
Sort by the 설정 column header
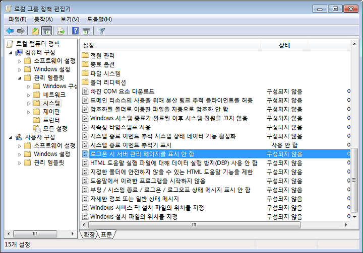point(170,45)
